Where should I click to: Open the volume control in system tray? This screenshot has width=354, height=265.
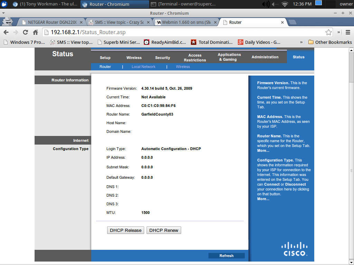266,4
